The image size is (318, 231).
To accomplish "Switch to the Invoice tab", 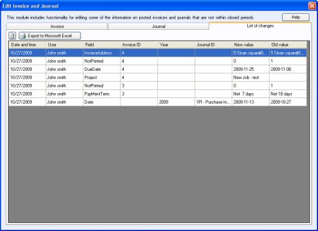I will point(57,27).
